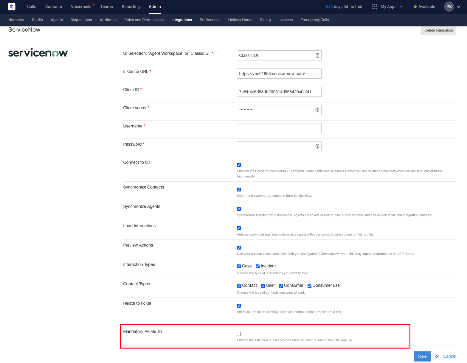Image resolution: width=467 pixels, height=363 pixels.
Task: Reveal the Client secret with the key icon
Action: (317, 110)
